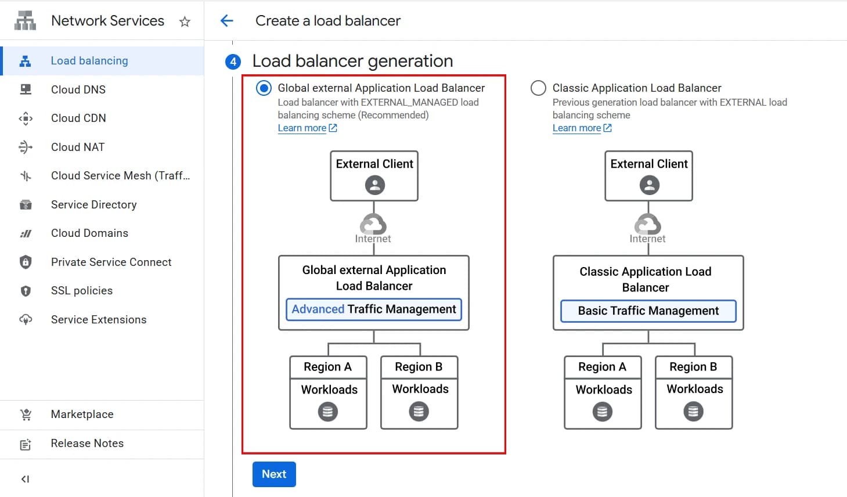Open Cloud NAT settings
This screenshot has height=497, width=847.
[x=77, y=147]
